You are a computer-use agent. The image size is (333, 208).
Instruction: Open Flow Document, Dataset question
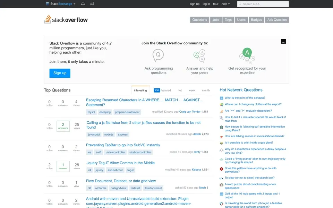pos(121,181)
